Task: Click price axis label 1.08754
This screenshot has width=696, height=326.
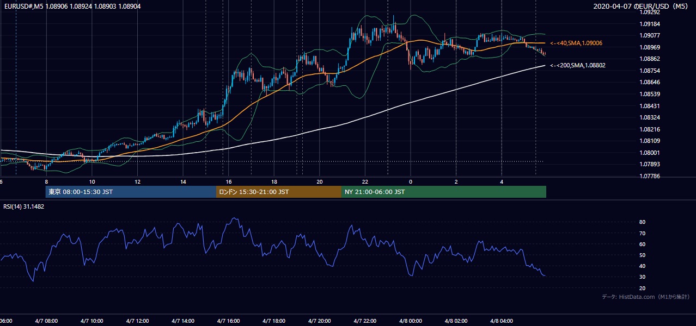Action: pos(650,71)
